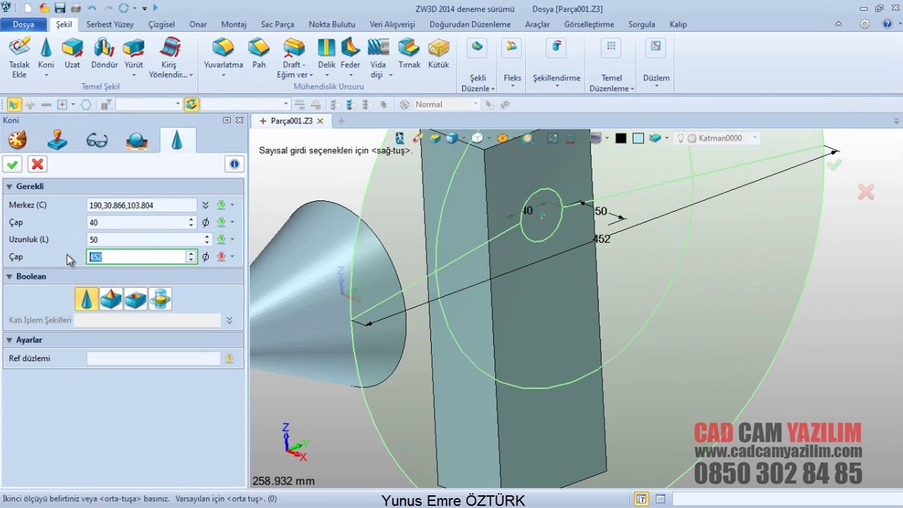This screenshot has width=903, height=508.
Task: Select the base Boolean option
Action: coord(87,299)
